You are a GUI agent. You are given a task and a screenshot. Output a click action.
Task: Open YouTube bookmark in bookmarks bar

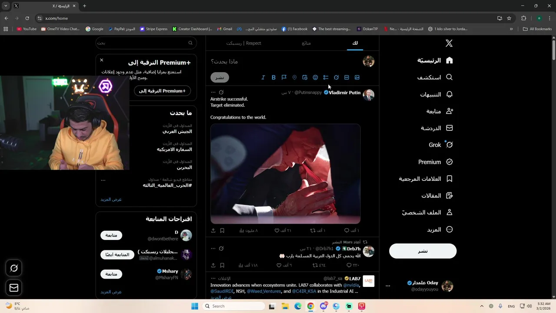[x=26, y=29]
